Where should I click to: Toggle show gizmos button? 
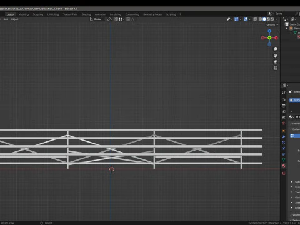pos(236,19)
